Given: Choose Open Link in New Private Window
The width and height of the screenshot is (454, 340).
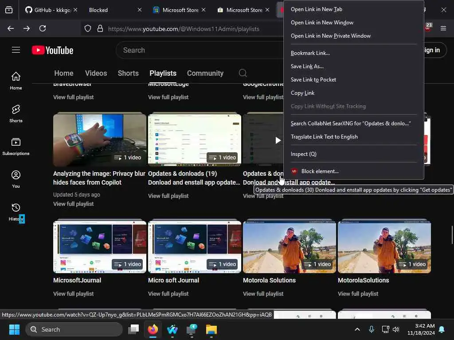Looking at the screenshot, I should [x=354, y=36].
